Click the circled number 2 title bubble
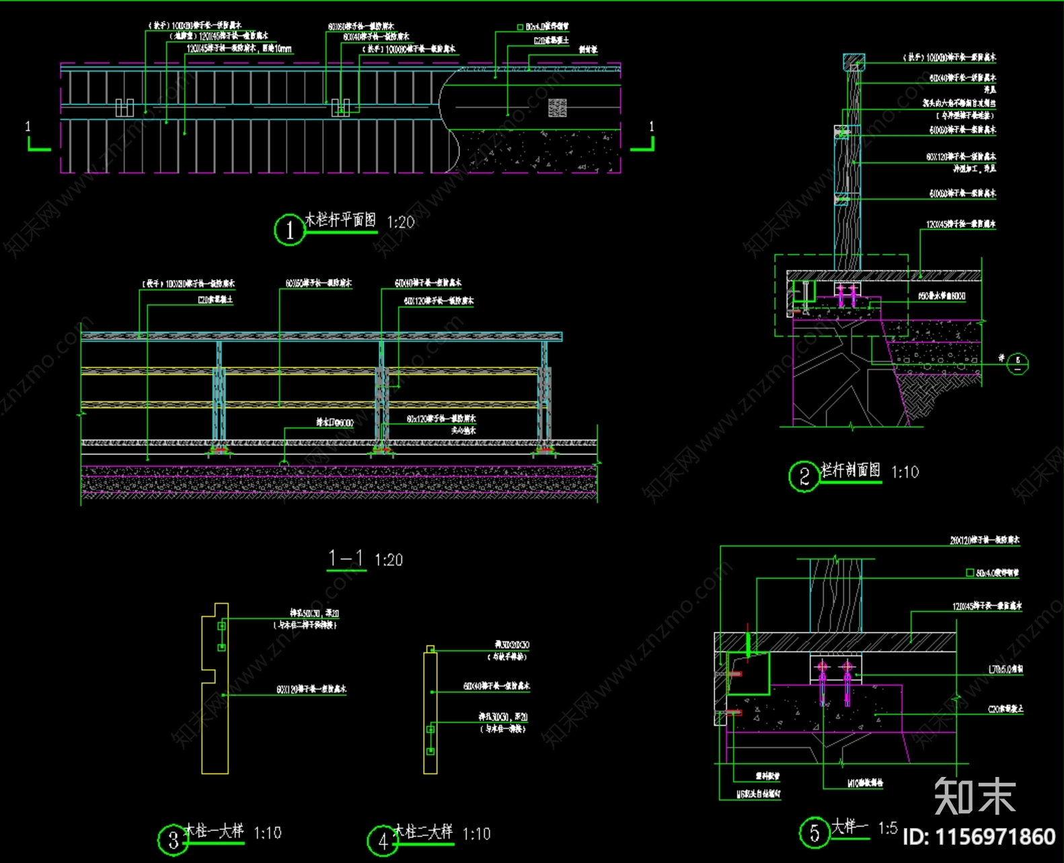1064x863 pixels. pyautogui.click(x=804, y=477)
